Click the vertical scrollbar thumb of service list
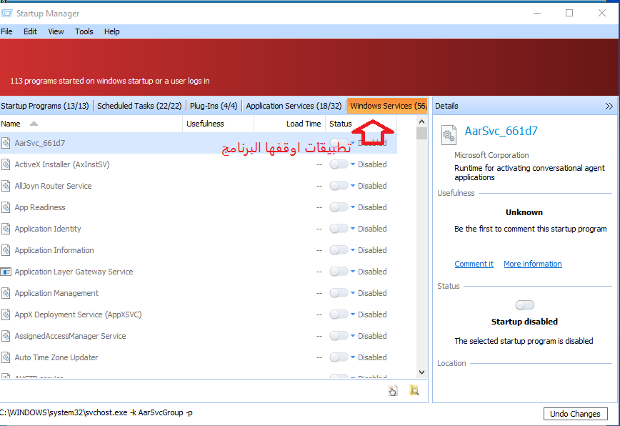The height and width of the screenshot is (426, 620). pos(422,133)
